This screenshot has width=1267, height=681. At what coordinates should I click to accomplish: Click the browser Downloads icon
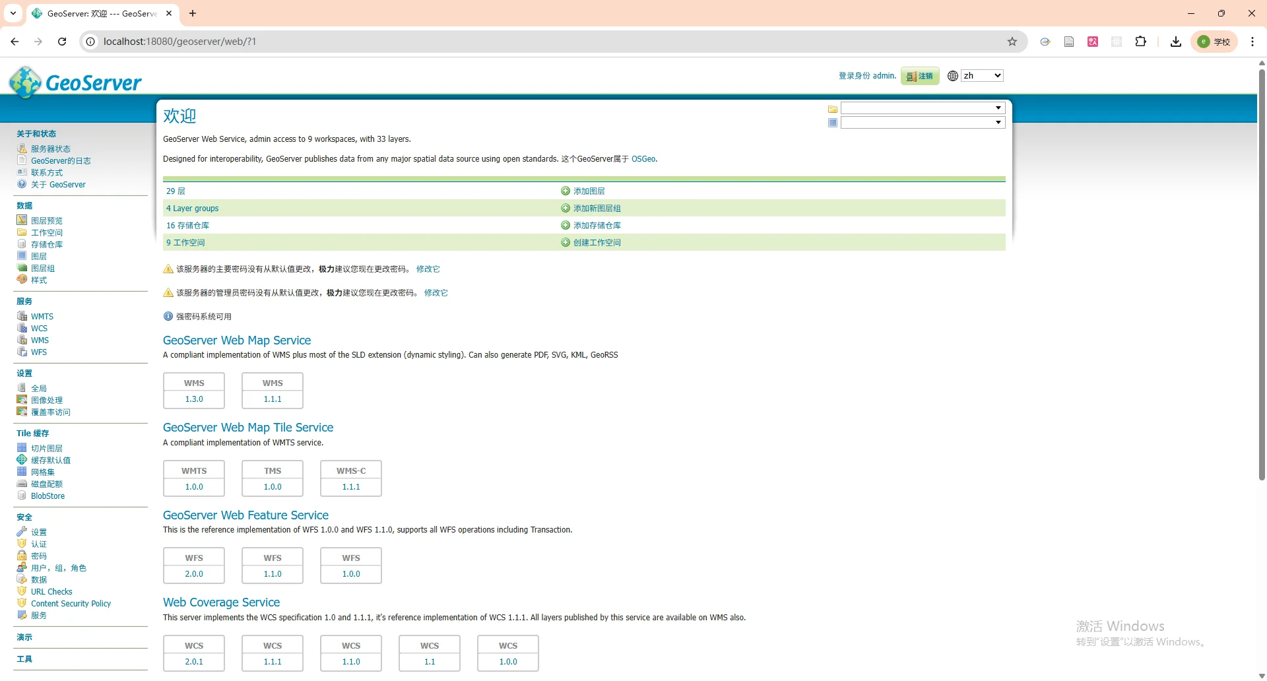coord(1175,42)
